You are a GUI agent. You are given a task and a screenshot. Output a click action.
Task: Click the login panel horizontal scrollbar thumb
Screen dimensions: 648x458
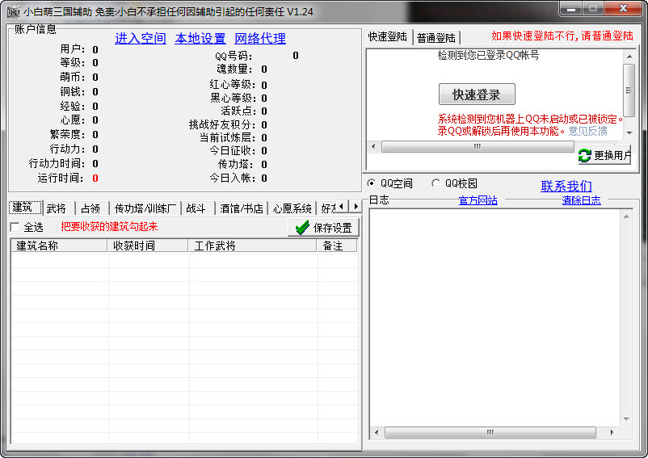477,147
